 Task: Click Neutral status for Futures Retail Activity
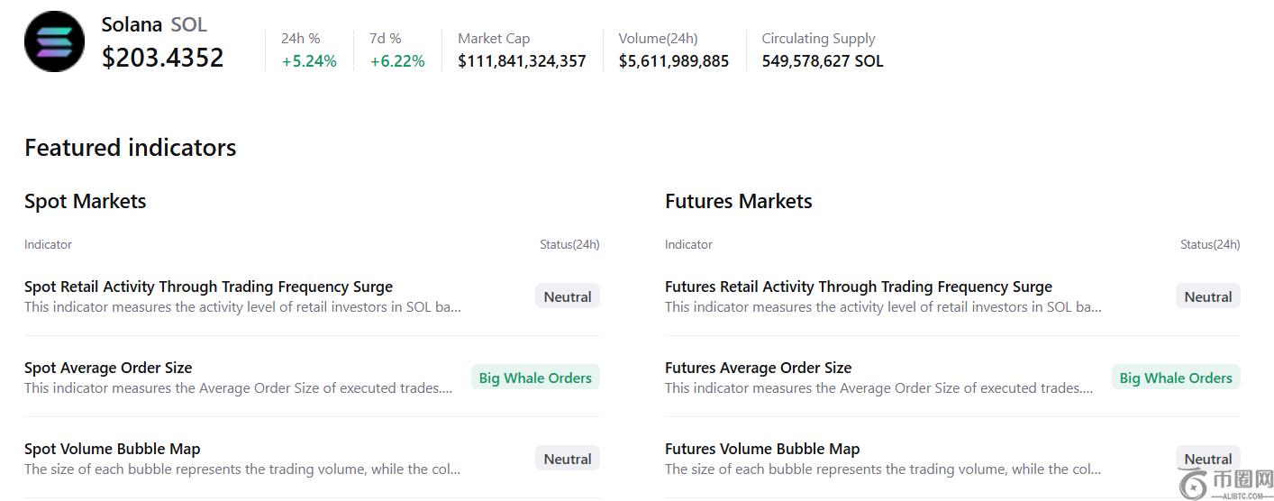click(x=1207, y=296)
